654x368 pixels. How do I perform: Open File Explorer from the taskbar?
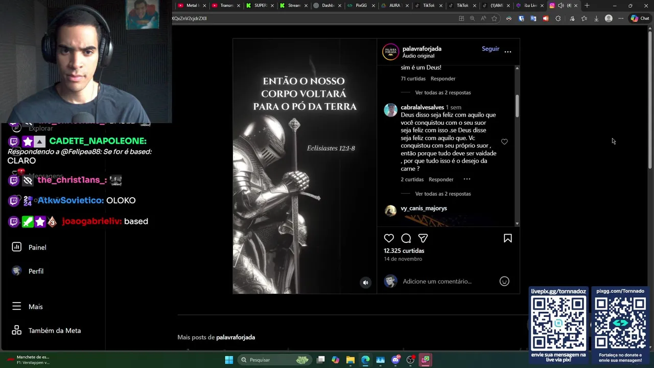pos(351,360)
